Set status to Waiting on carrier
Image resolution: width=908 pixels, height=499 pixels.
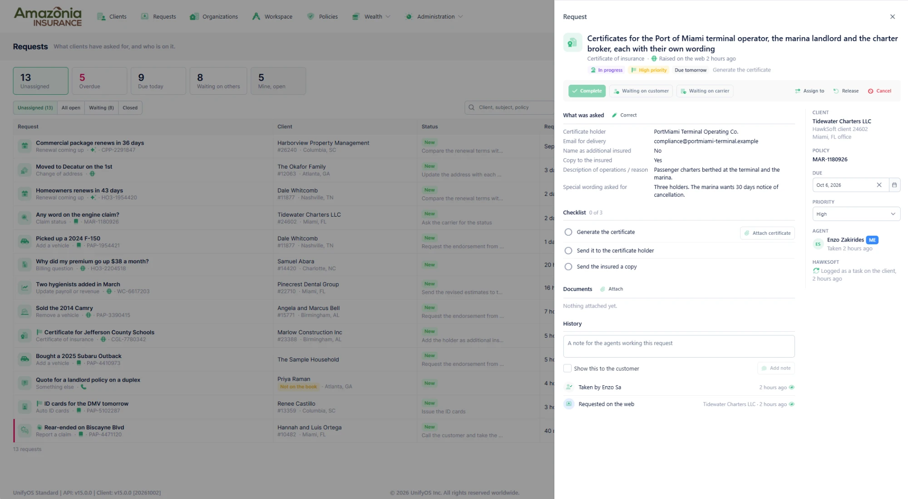(705, 91)
